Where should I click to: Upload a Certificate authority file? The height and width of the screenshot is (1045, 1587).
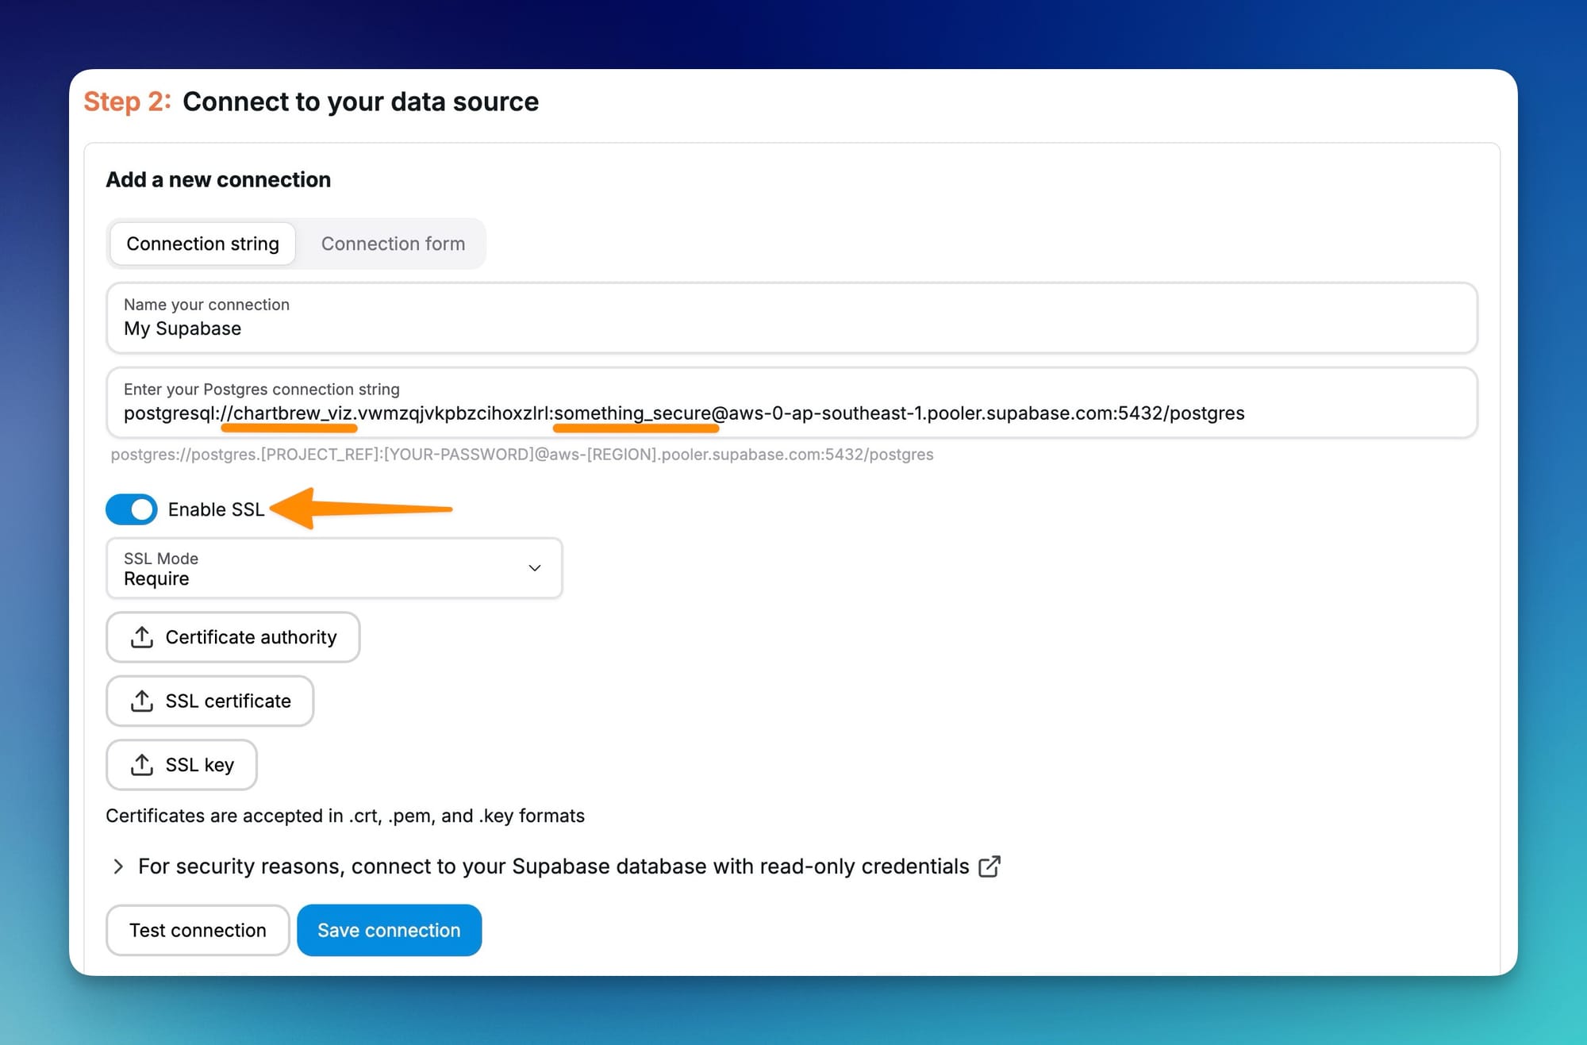232,637
